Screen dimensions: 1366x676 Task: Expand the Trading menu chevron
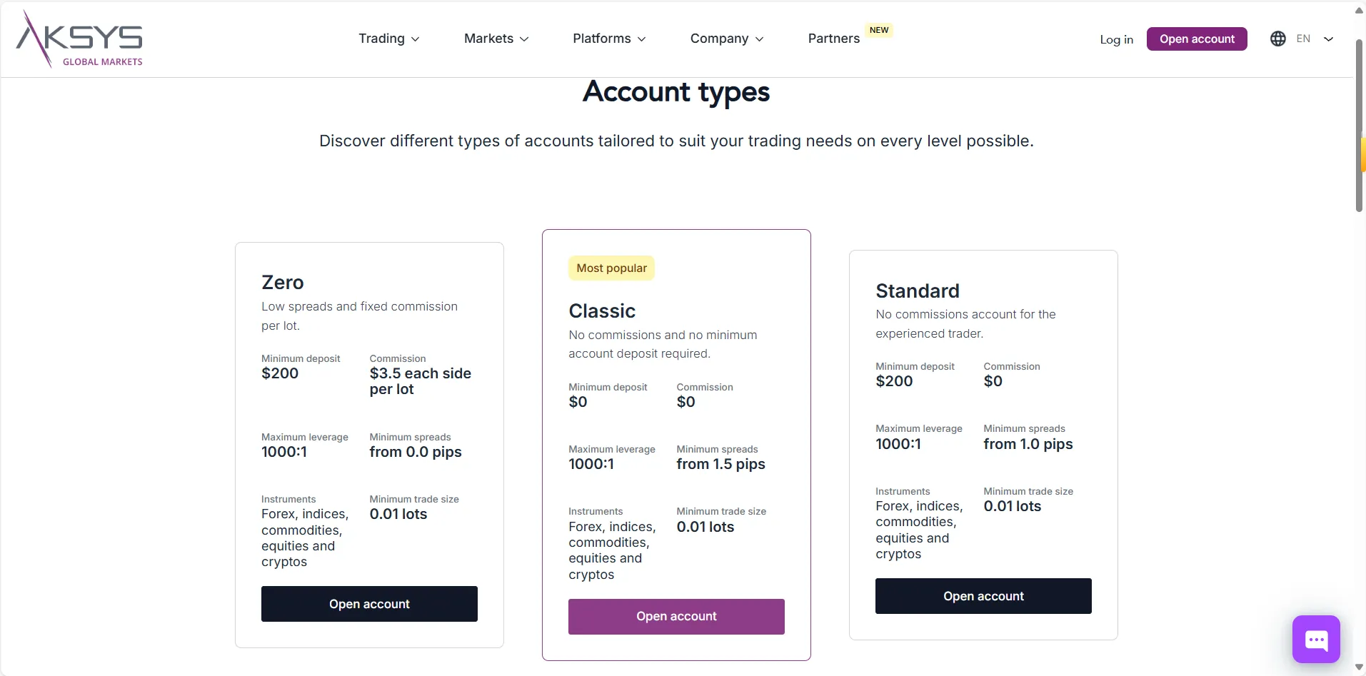(416, 39)
